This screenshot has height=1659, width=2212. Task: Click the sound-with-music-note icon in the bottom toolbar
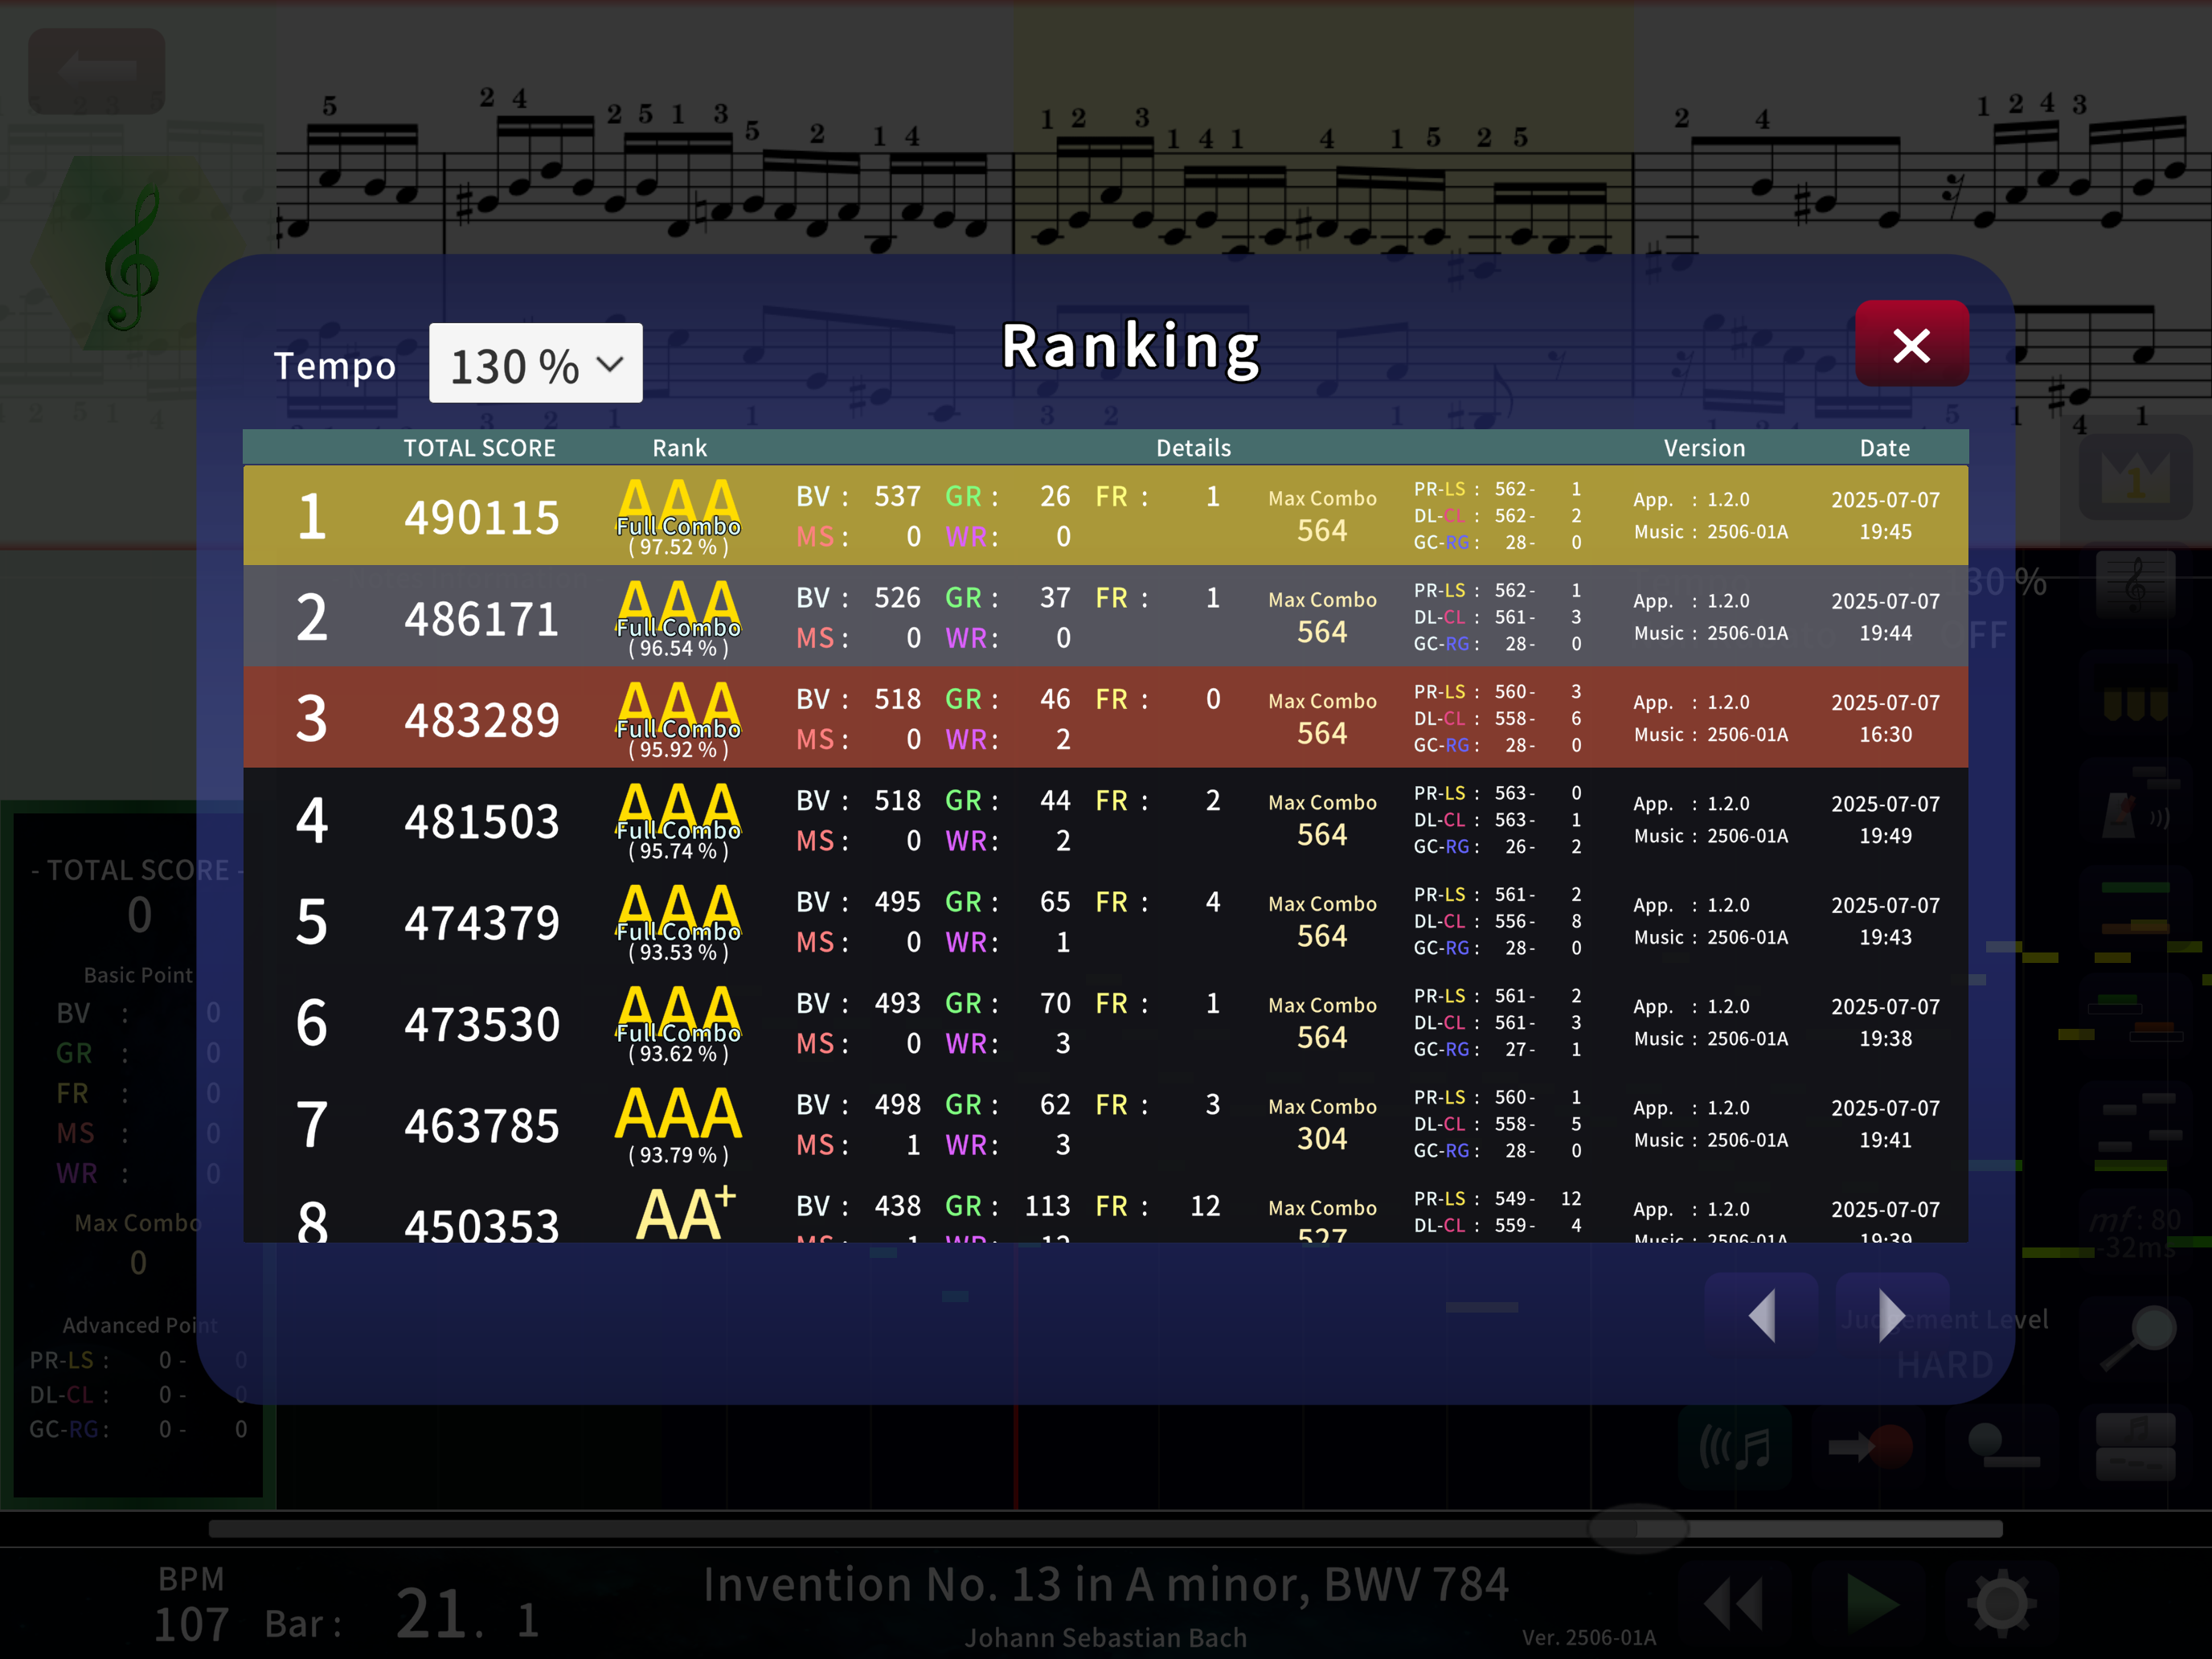[x=1735, y=1446]
